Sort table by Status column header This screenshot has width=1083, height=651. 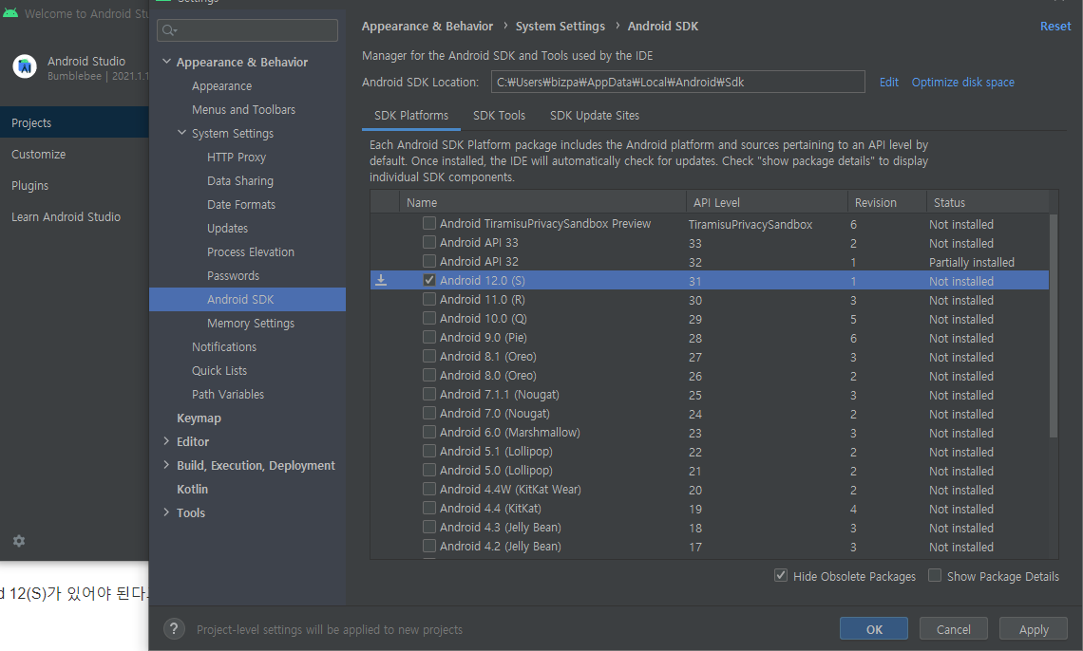point(988,202)
